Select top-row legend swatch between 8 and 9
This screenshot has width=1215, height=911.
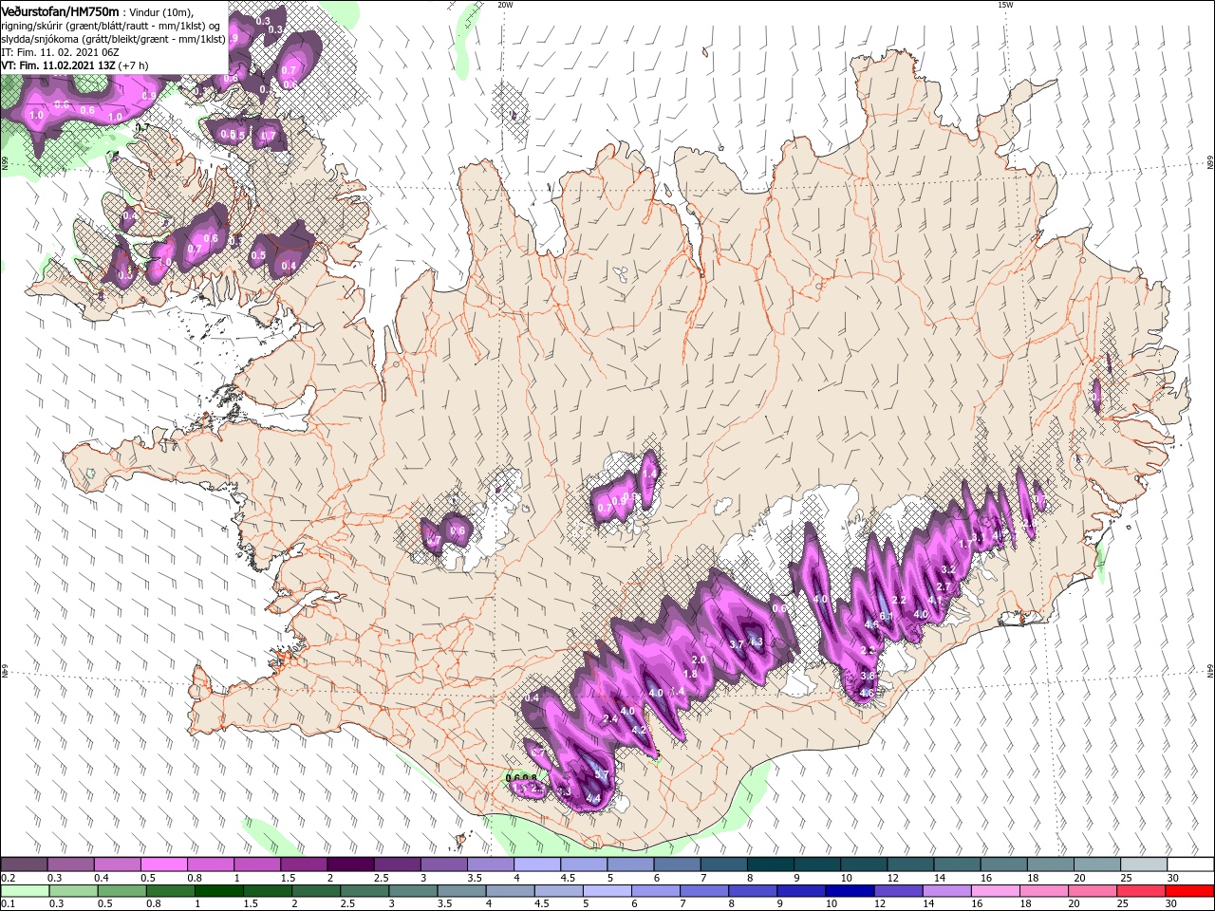(771, 865)
